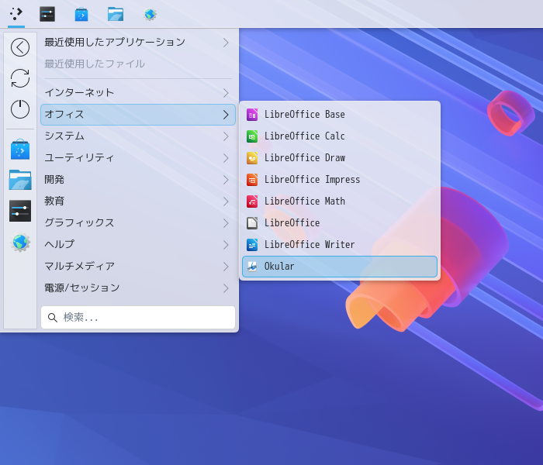Screen dimensions: 543x465
Task: Click the yellow LibreOffice Draw icon
Action: [252, 158]
